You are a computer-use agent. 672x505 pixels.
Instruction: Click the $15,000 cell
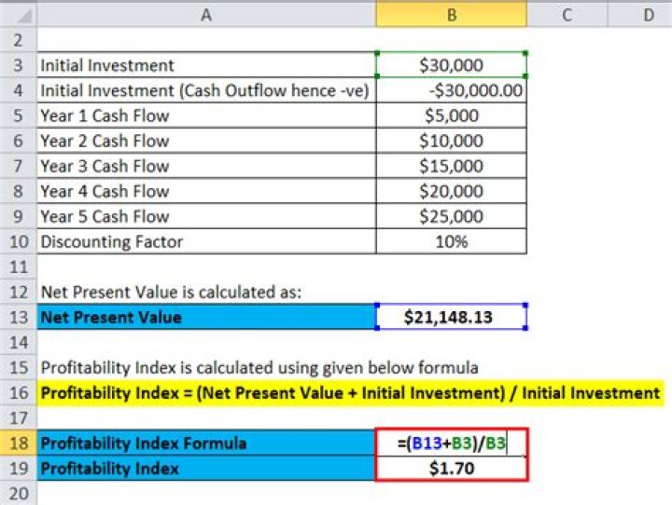(x=452, y=166)
